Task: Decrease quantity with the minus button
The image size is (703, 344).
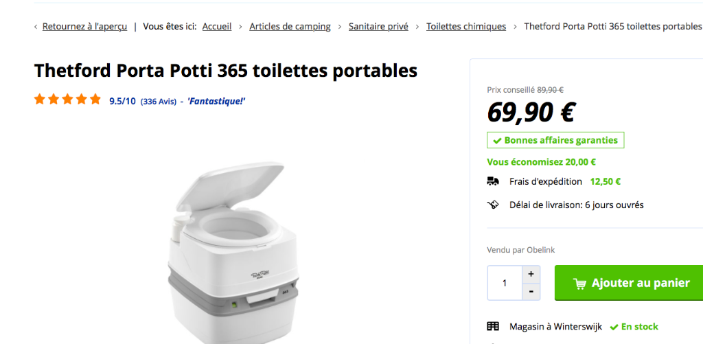Action: (x=531, y=292)
